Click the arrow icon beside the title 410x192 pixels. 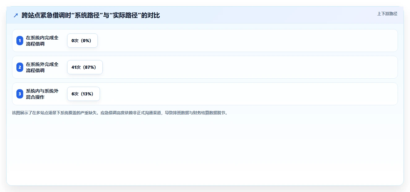click(x=16, y=15)
